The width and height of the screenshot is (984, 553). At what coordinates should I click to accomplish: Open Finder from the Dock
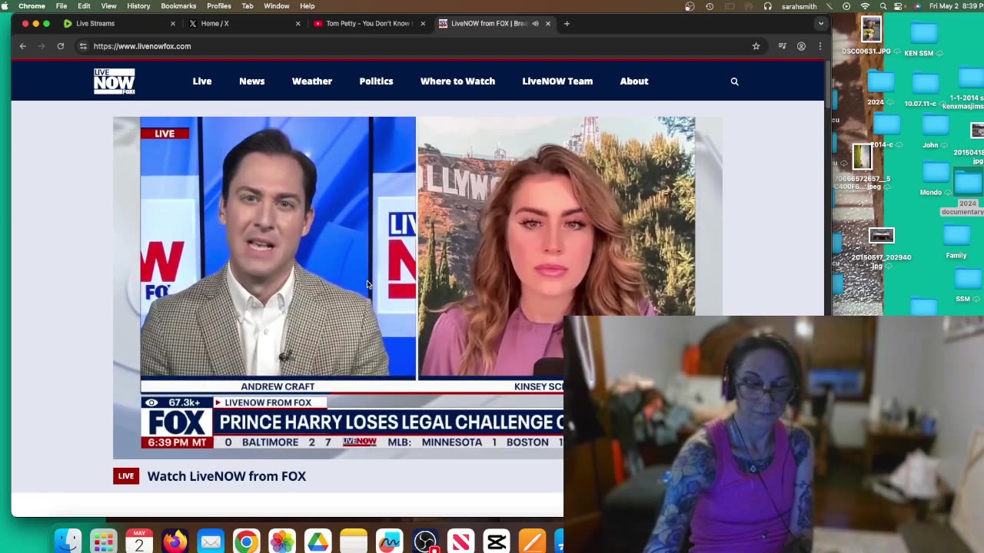click(x=68, y=541)
